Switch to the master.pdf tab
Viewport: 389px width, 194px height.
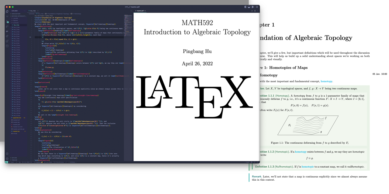[140, 11]
